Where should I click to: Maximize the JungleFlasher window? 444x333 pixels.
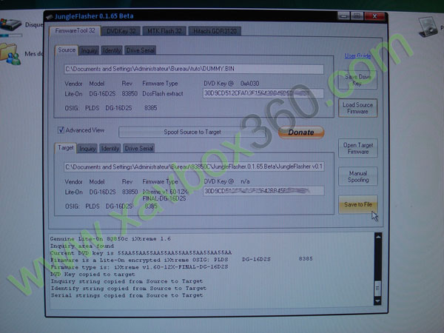(357, 16)
